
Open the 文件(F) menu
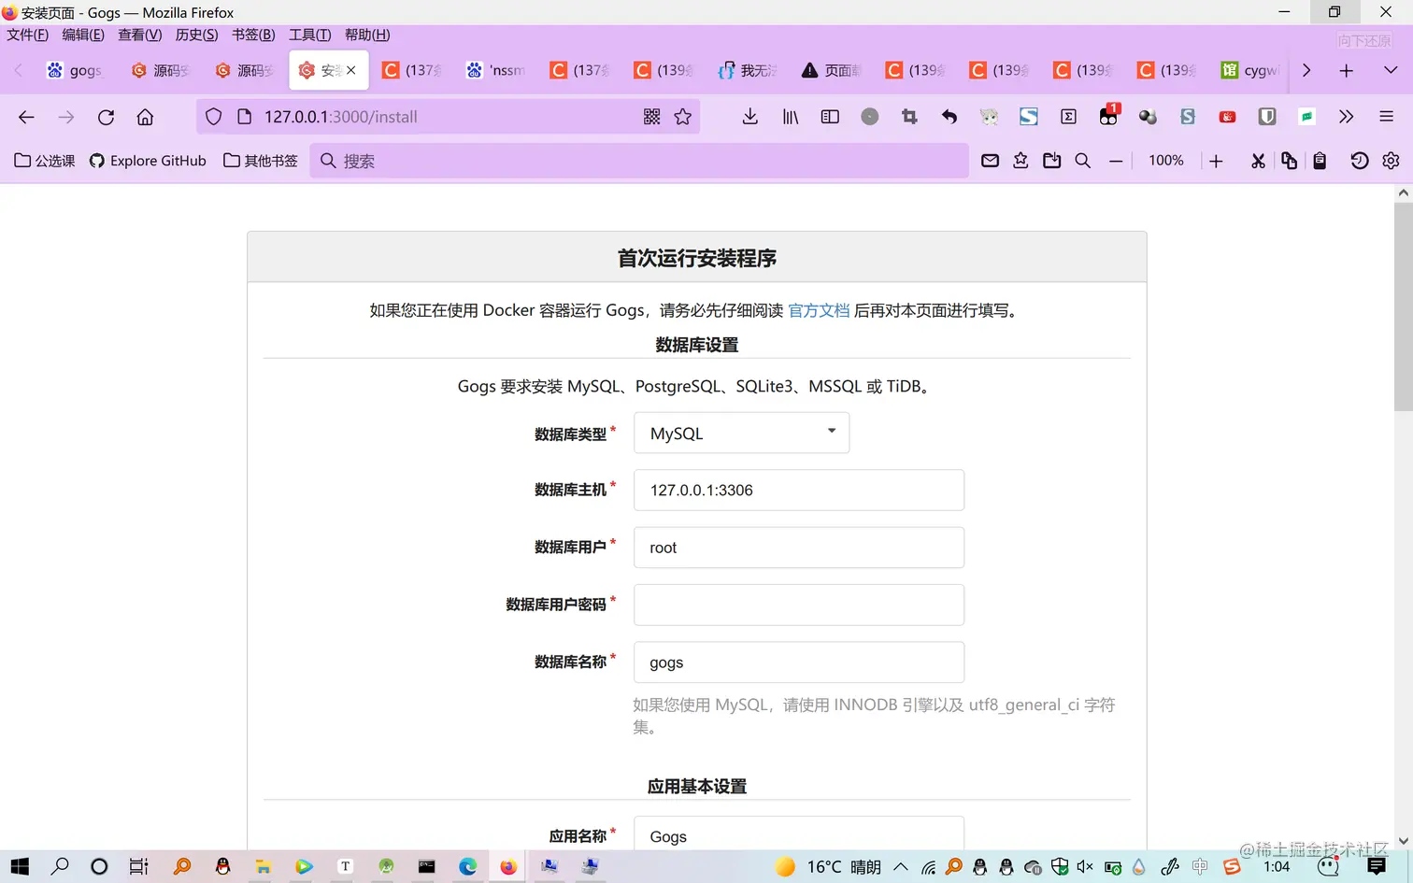28,35
